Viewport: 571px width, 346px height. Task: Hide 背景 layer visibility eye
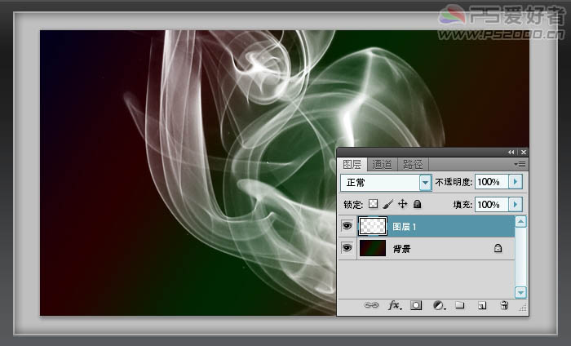[347, 248]
